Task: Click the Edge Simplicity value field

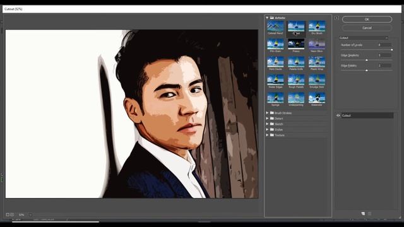Action: click(384, 55)
